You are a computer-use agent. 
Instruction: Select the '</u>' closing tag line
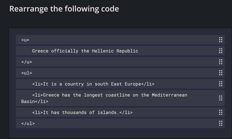(120, 62)
